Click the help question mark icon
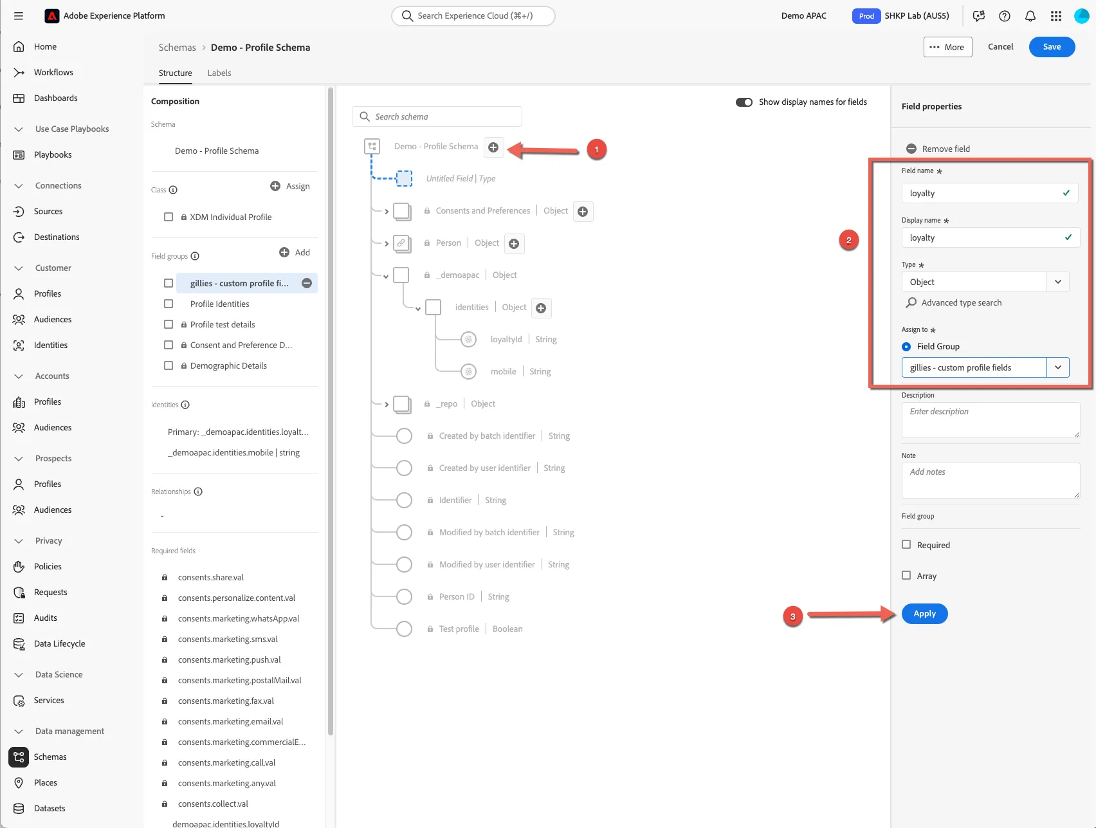The width and height of the screenshot is (1096, 828). [x=1005, y=16]
